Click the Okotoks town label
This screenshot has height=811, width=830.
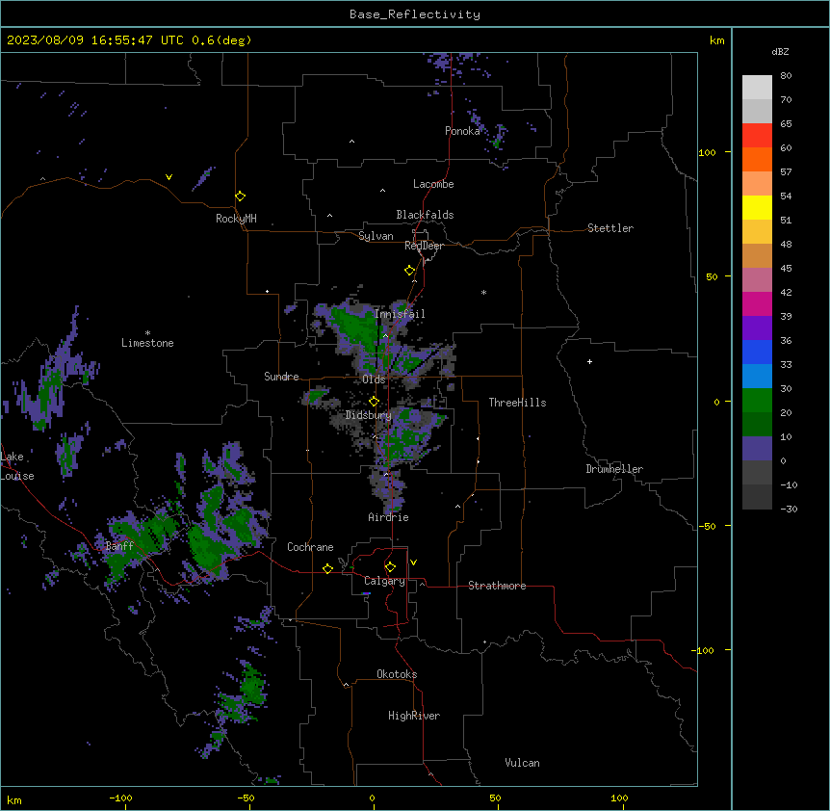[x=397, y=674]
